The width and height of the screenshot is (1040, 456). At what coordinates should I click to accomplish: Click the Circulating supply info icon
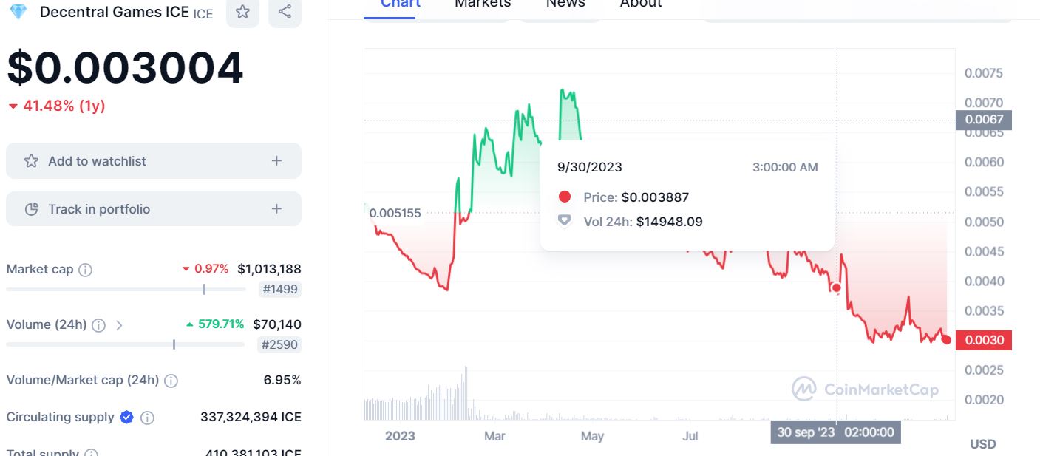(x=147, y=418)
